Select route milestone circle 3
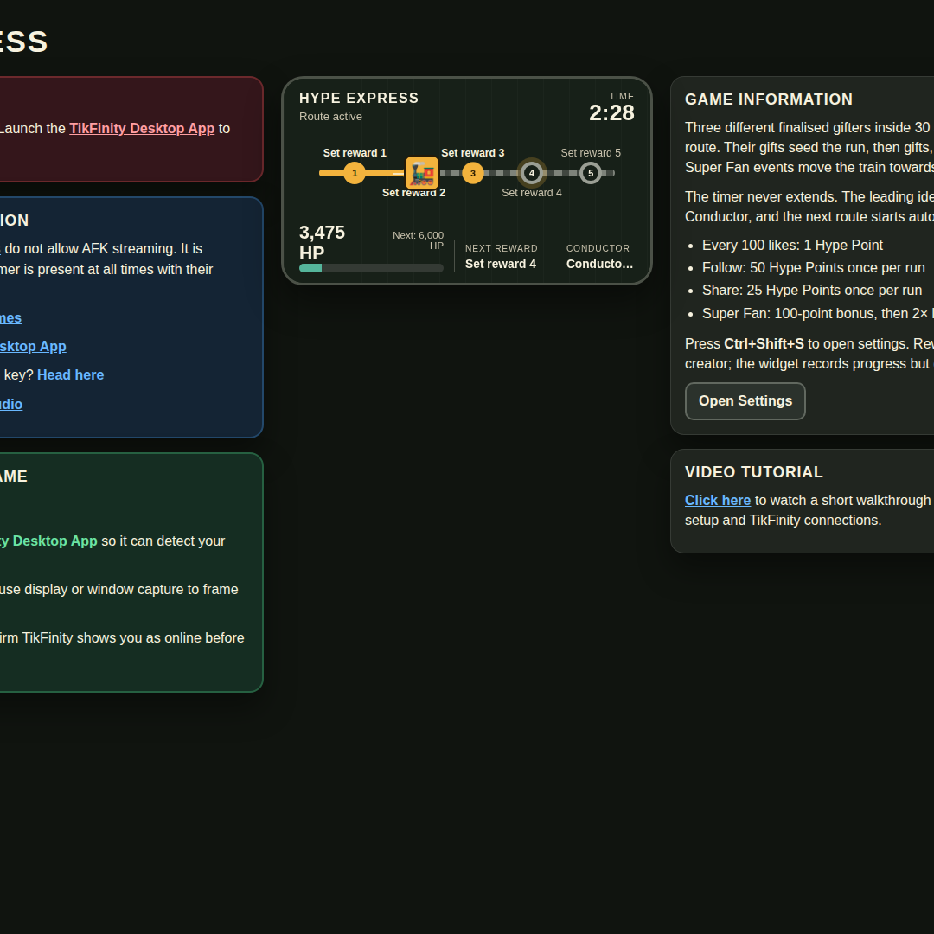The height and width of the screenshot is (934, 934). (x=473, y=173)
